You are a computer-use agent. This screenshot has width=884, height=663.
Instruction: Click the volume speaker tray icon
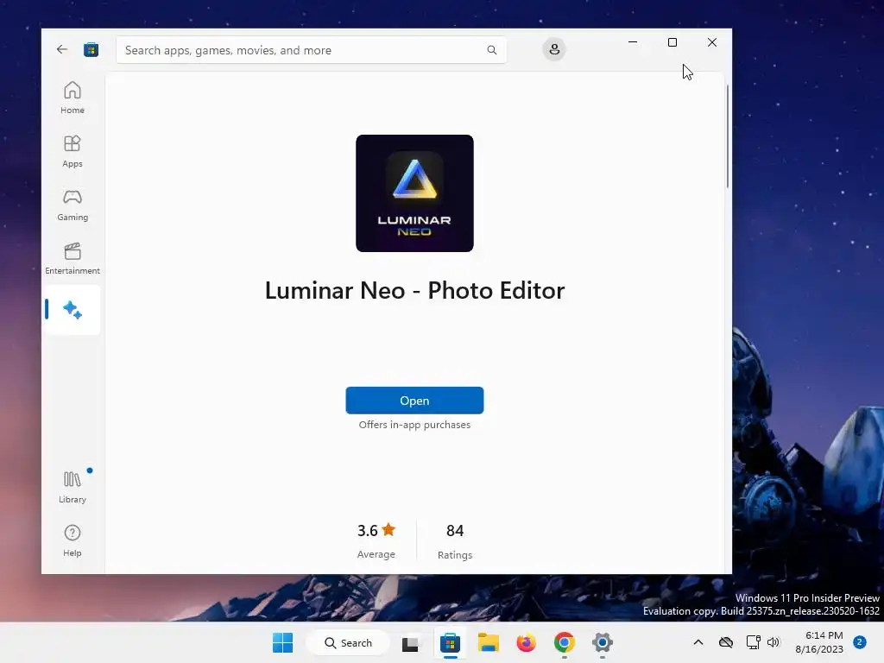pos(773,642)
